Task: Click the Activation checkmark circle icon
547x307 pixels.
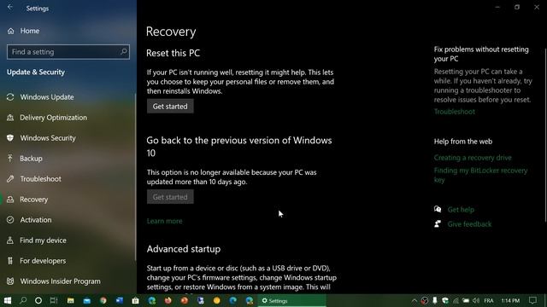Action: 10,220
